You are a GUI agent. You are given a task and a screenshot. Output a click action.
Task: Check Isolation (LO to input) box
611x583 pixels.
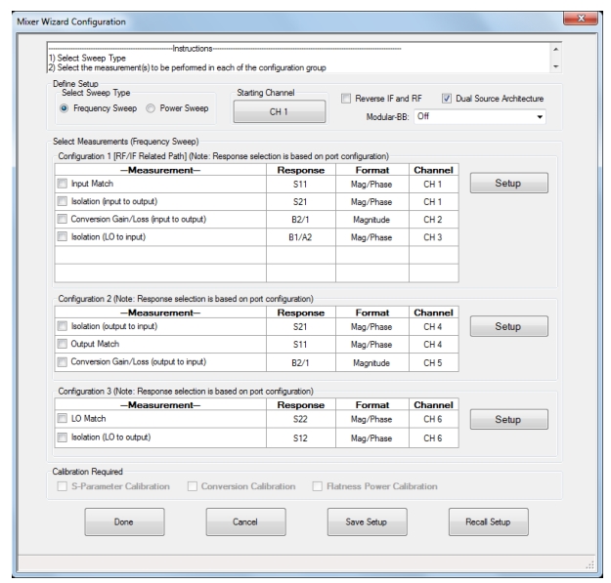tap(64, 238)
